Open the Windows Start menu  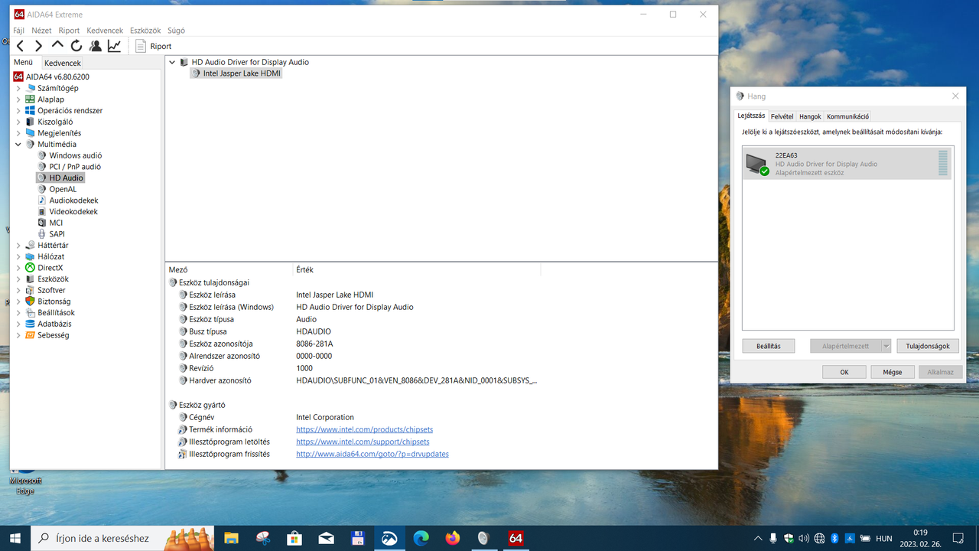(15, 538)
